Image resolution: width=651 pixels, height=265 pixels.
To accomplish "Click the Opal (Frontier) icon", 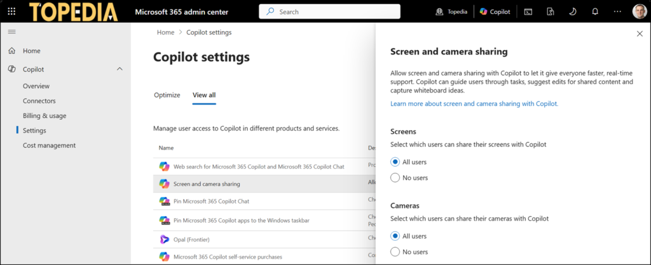I will coord(164,240).
